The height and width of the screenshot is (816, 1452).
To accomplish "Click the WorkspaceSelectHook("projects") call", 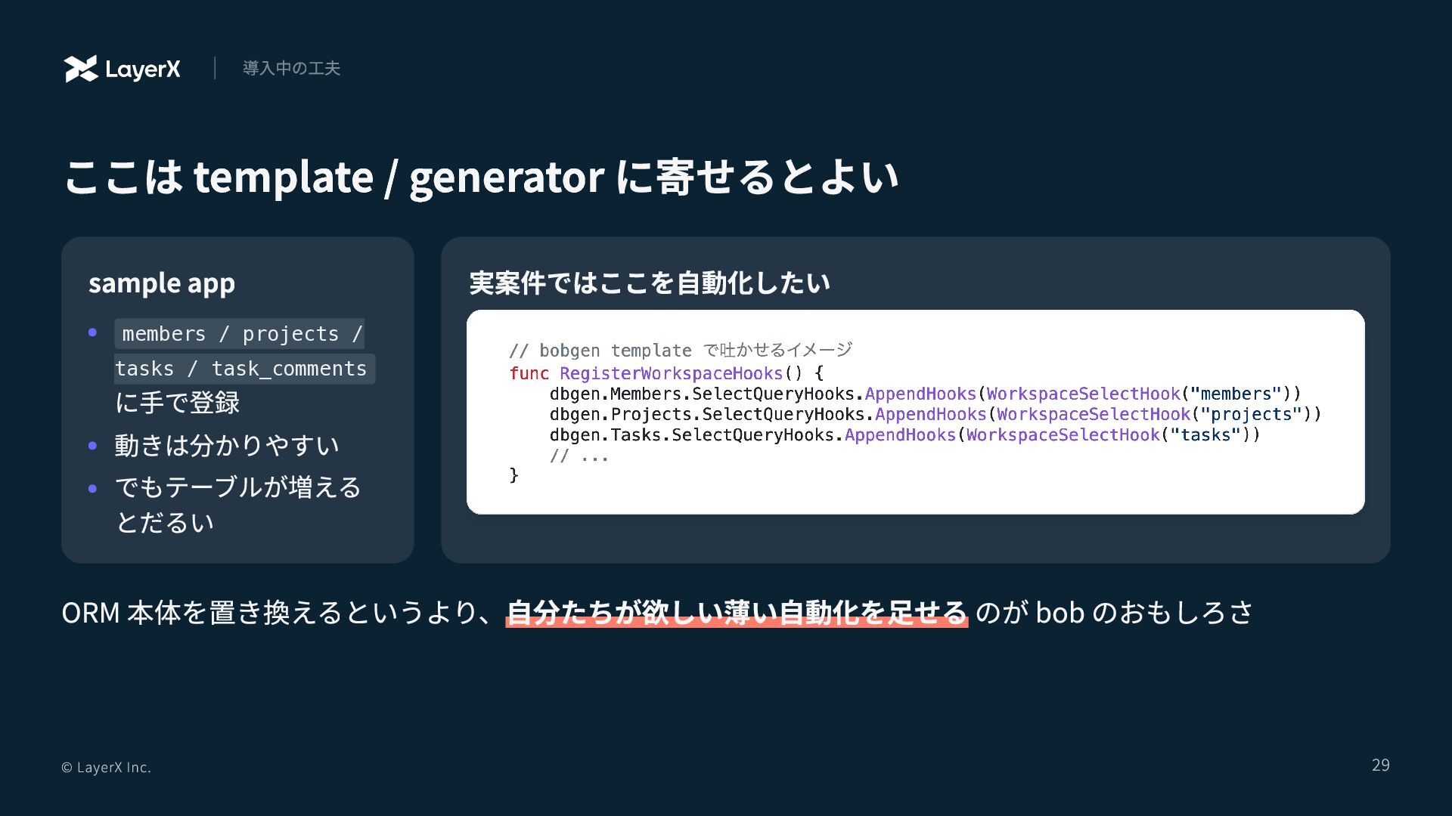I will [x=1158, y=414].
